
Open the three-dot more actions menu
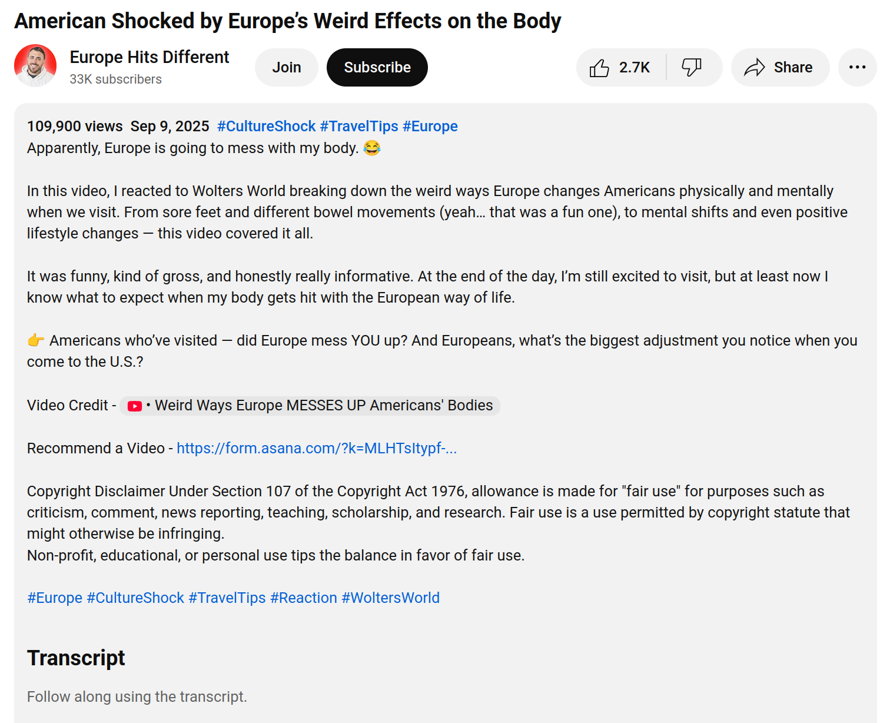857,67
